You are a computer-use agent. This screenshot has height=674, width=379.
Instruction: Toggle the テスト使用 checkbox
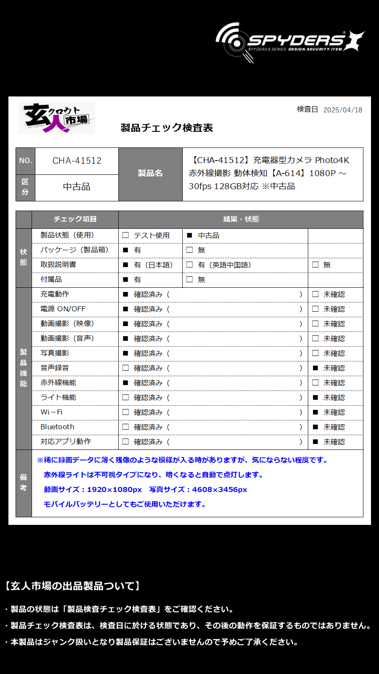(125, 235)
